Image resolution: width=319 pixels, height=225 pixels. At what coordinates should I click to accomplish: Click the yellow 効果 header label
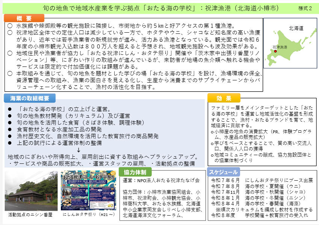click(224, 98)
